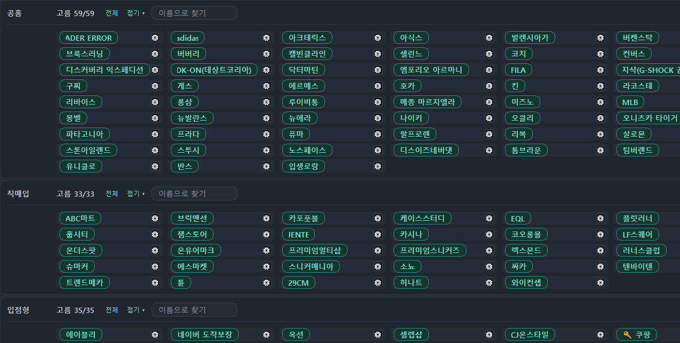Focus the 입점형 name search field
Viewport: 680px width, 343px height.
click(194, 310)
